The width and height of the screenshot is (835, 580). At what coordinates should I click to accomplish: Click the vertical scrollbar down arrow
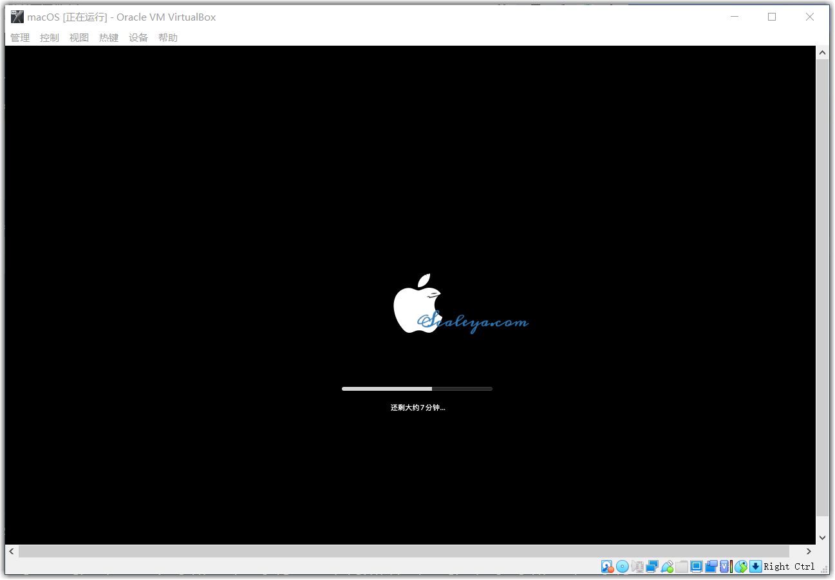(822, 538)
